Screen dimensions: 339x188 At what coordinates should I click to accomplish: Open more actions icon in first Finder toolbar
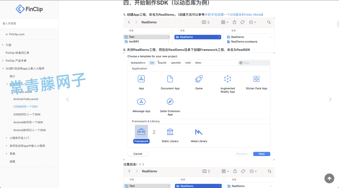tap(252, 22)
